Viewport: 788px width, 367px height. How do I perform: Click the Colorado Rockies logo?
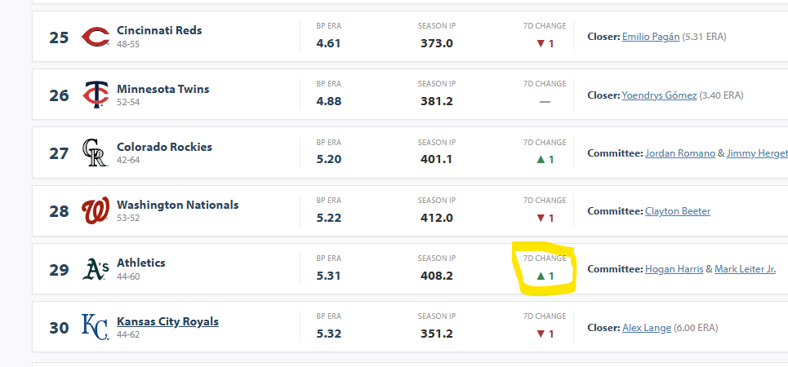(x=96, y=153)
